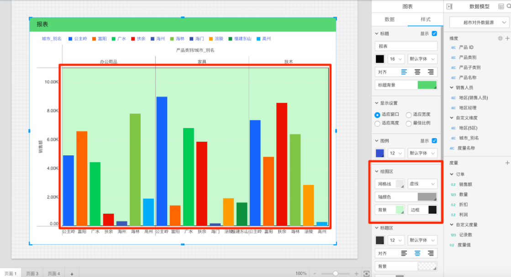Select the 销售额 measure field
Image resolution: width=511 pixels, height=277 pixels.
(466, 185)
